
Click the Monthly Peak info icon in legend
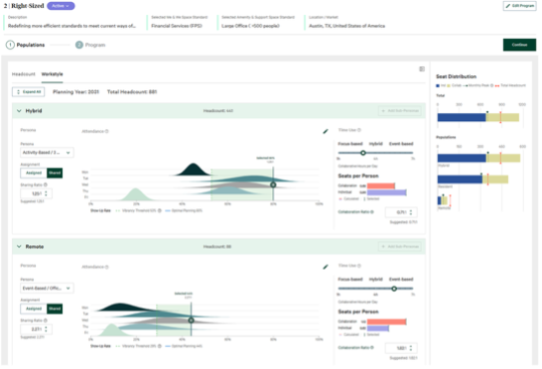(x=492, y=85)
